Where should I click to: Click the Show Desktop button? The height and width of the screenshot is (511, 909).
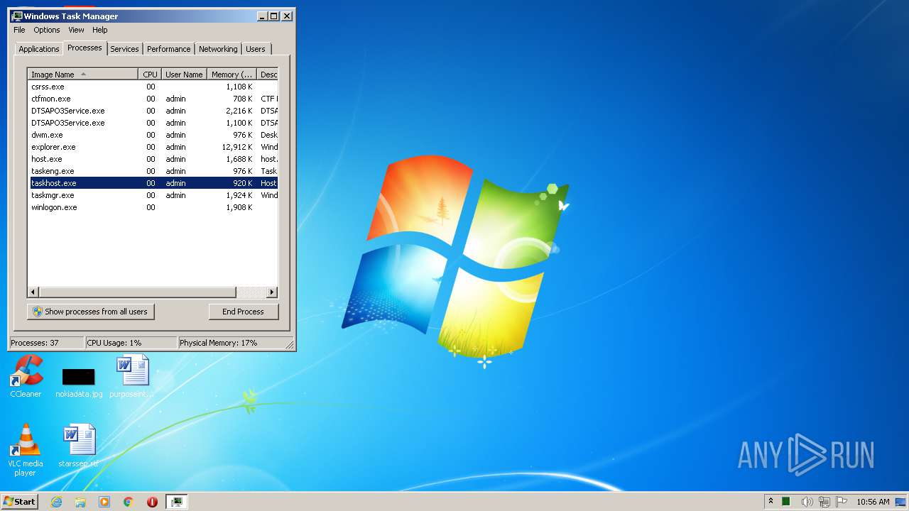pyautogui.click(x=900, y=502)
